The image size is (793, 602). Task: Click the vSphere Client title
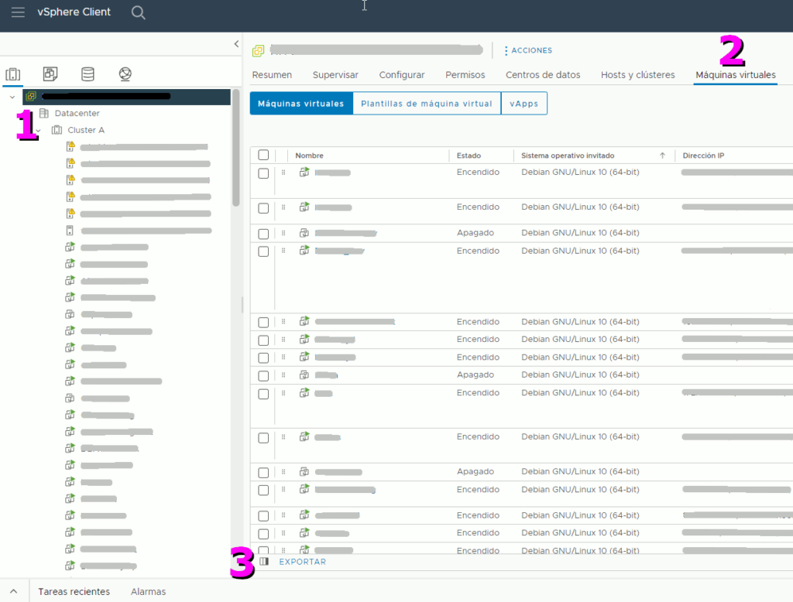(74, 12)
